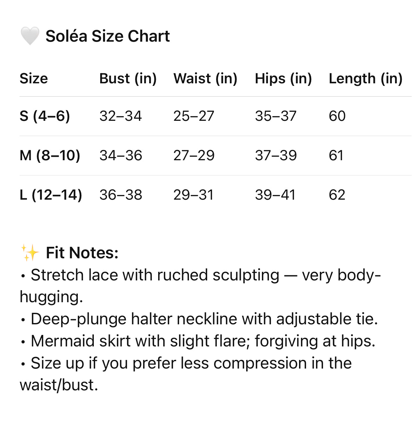This screenshot has height=424, width=413.
Task: Pick the L (12–14) size row label
Action: 51,195
